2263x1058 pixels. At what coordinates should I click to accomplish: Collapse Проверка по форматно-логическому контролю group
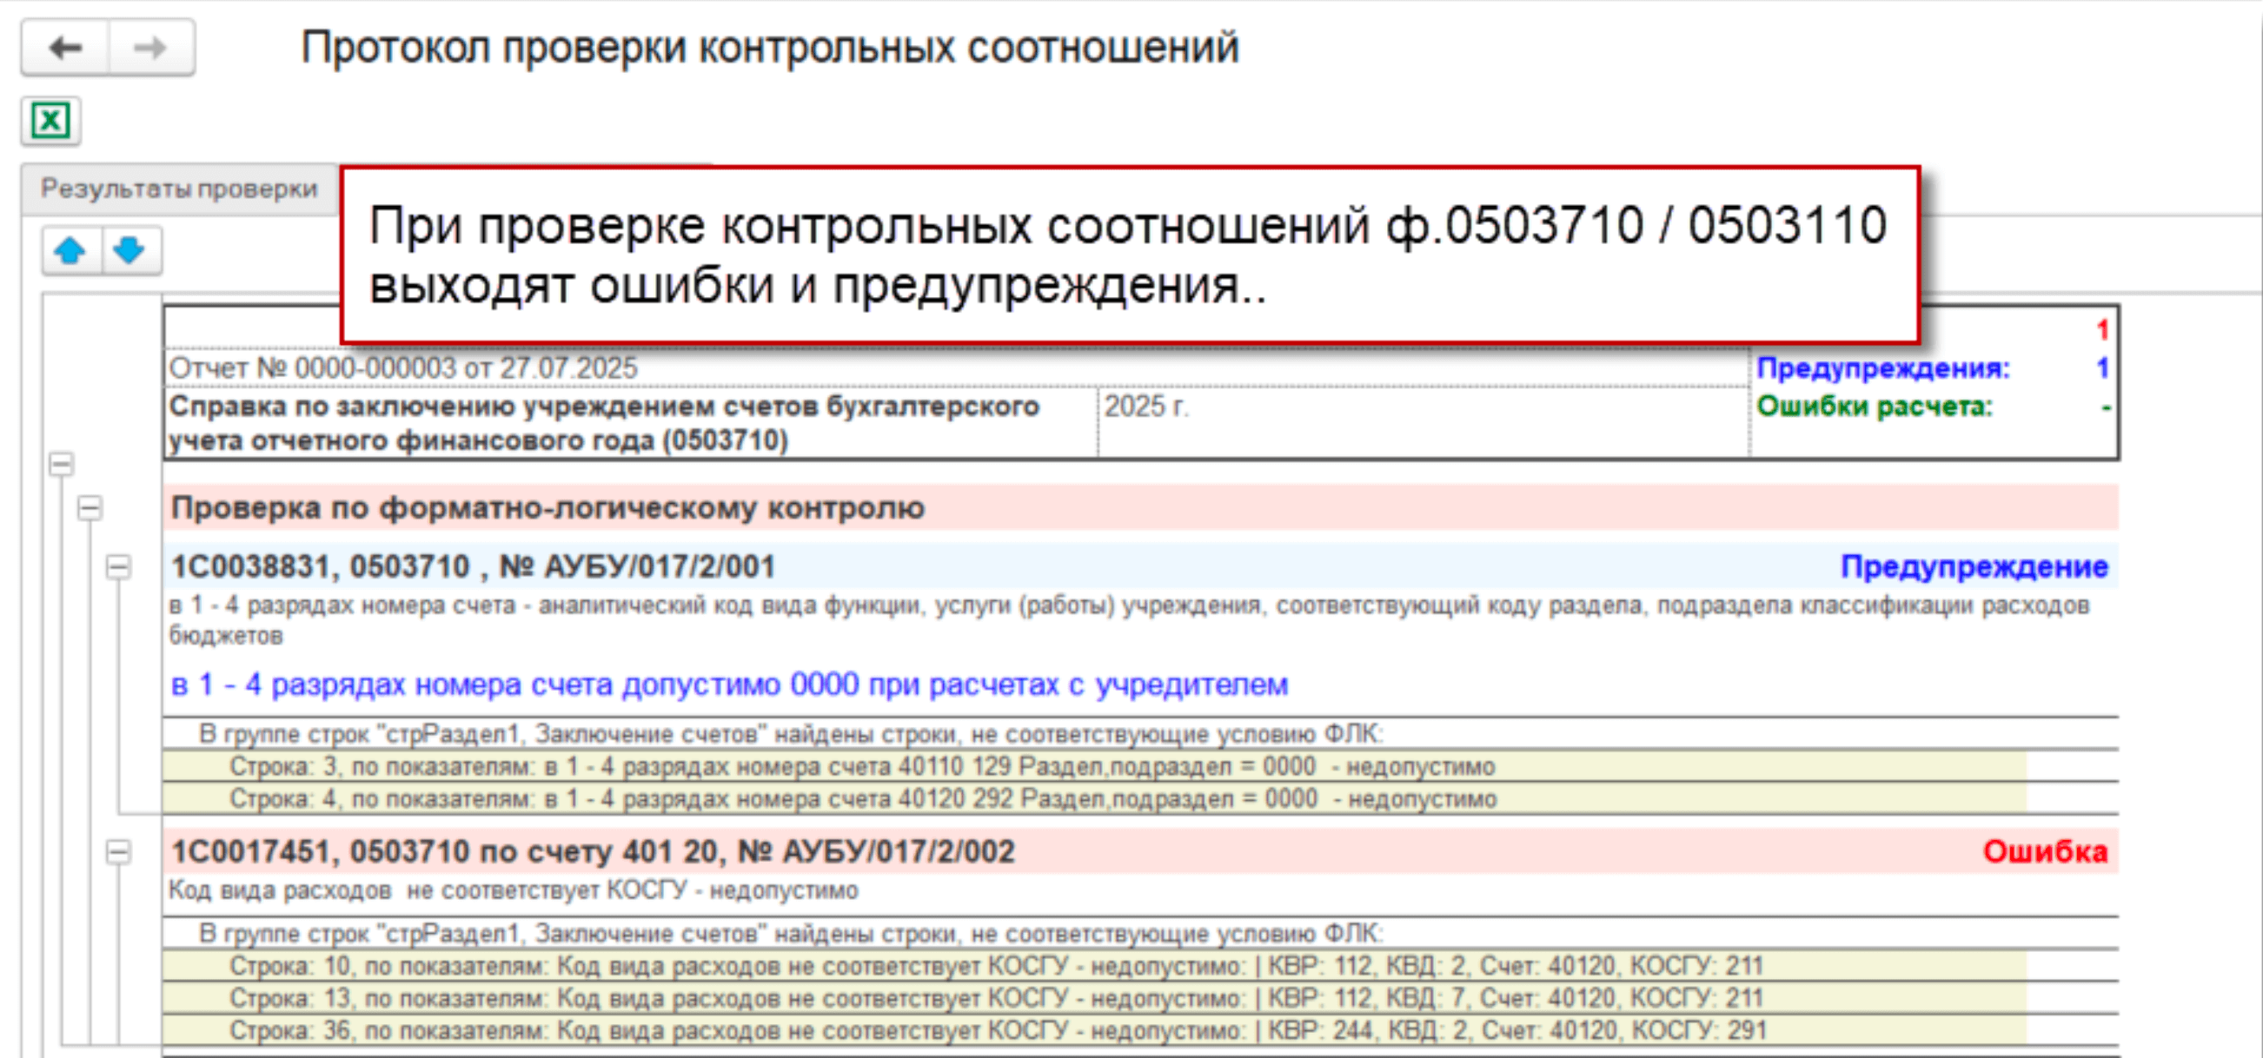coord(90,507)
